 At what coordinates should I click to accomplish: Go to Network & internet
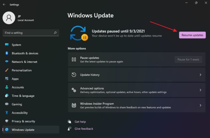pyautogui.click(x=31, y=62)
